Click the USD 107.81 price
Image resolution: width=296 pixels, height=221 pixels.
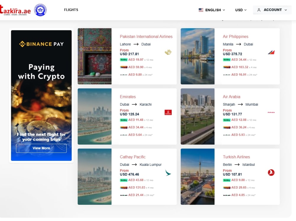coord(232,174)
